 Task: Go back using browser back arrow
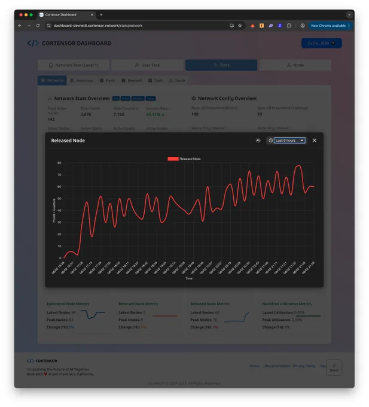tap(20, 26)
